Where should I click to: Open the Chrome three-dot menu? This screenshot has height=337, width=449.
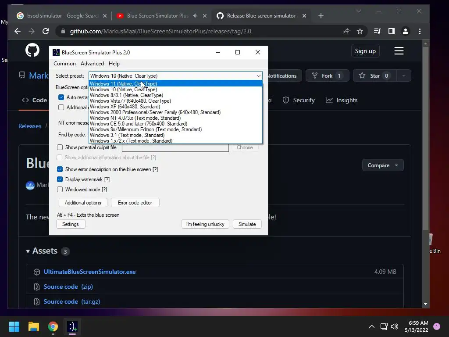pyautogui.click(x=420, y=31)
